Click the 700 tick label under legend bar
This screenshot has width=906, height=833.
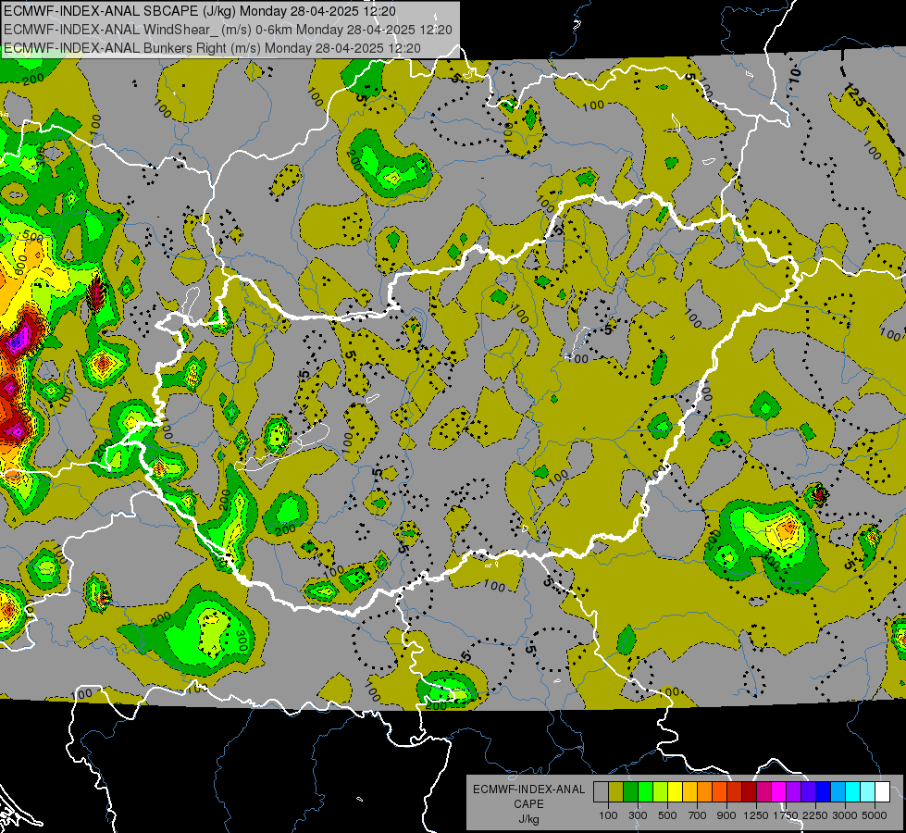[x=698, y=815]
